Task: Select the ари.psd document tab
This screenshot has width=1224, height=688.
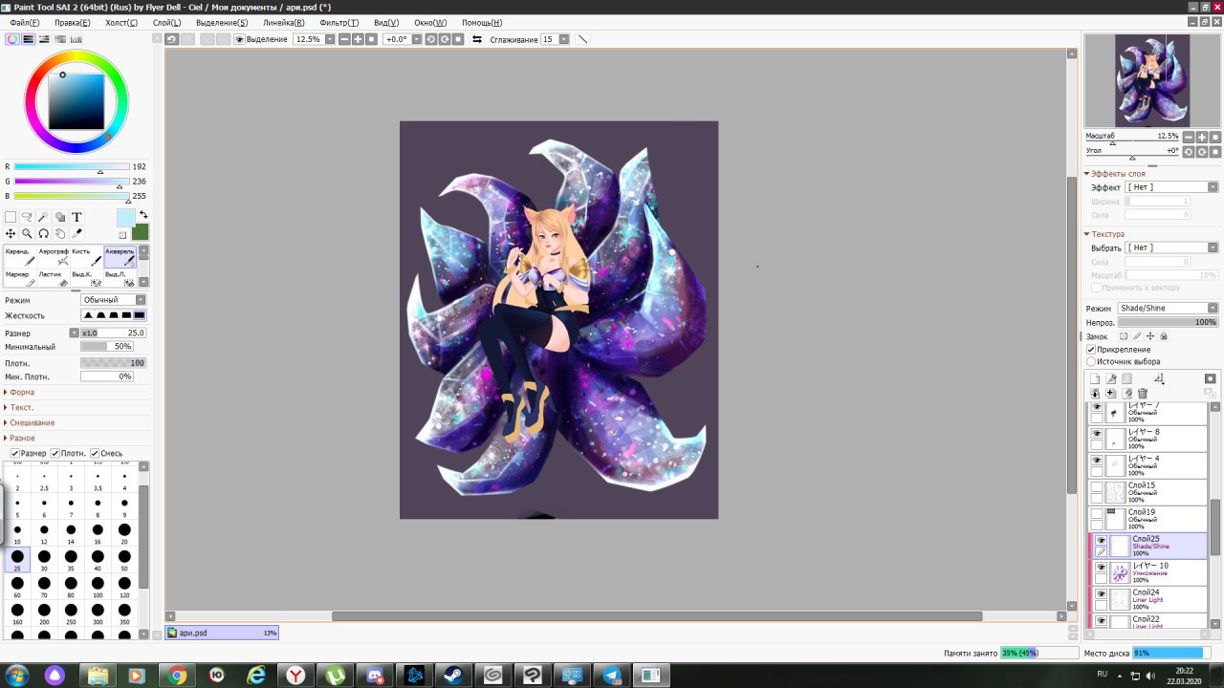Action: tap(222, 633)
